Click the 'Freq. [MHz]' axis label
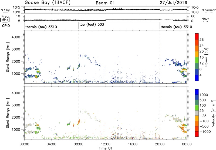 click(x=5, y=18)
